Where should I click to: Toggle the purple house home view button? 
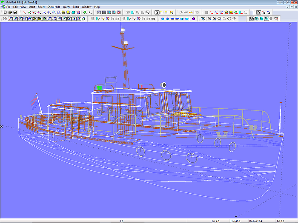[x=193, y=19]
